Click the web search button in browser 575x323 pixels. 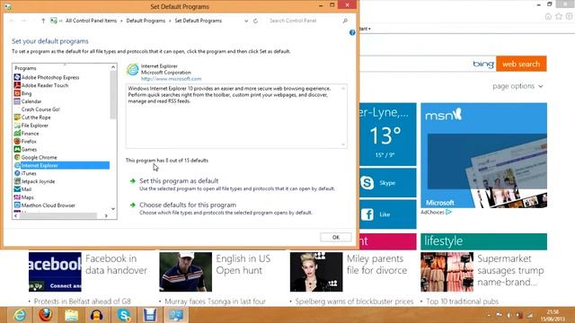[521, 64]
